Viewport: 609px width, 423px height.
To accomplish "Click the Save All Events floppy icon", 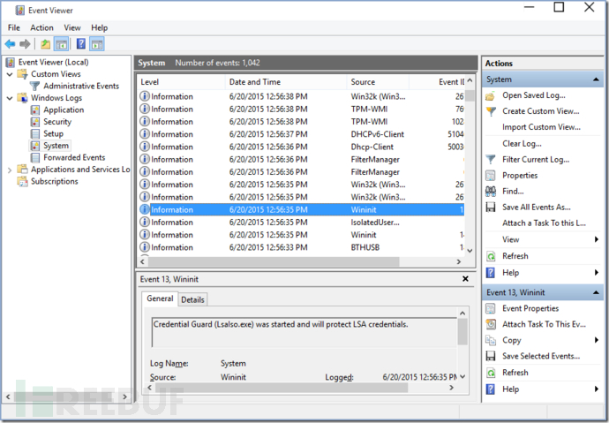I will tap(491, 207).
